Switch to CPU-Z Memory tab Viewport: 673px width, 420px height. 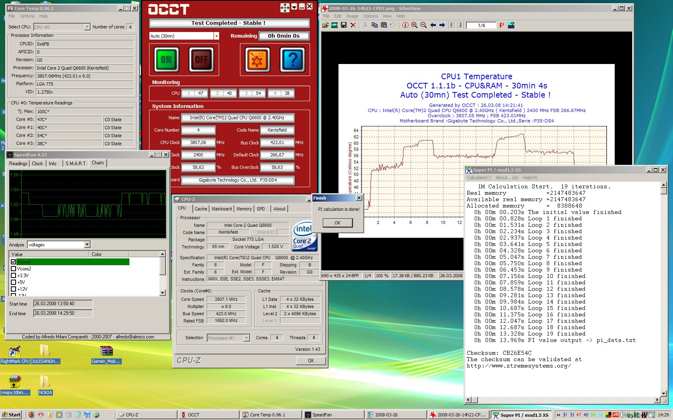[x=244, y=209]
